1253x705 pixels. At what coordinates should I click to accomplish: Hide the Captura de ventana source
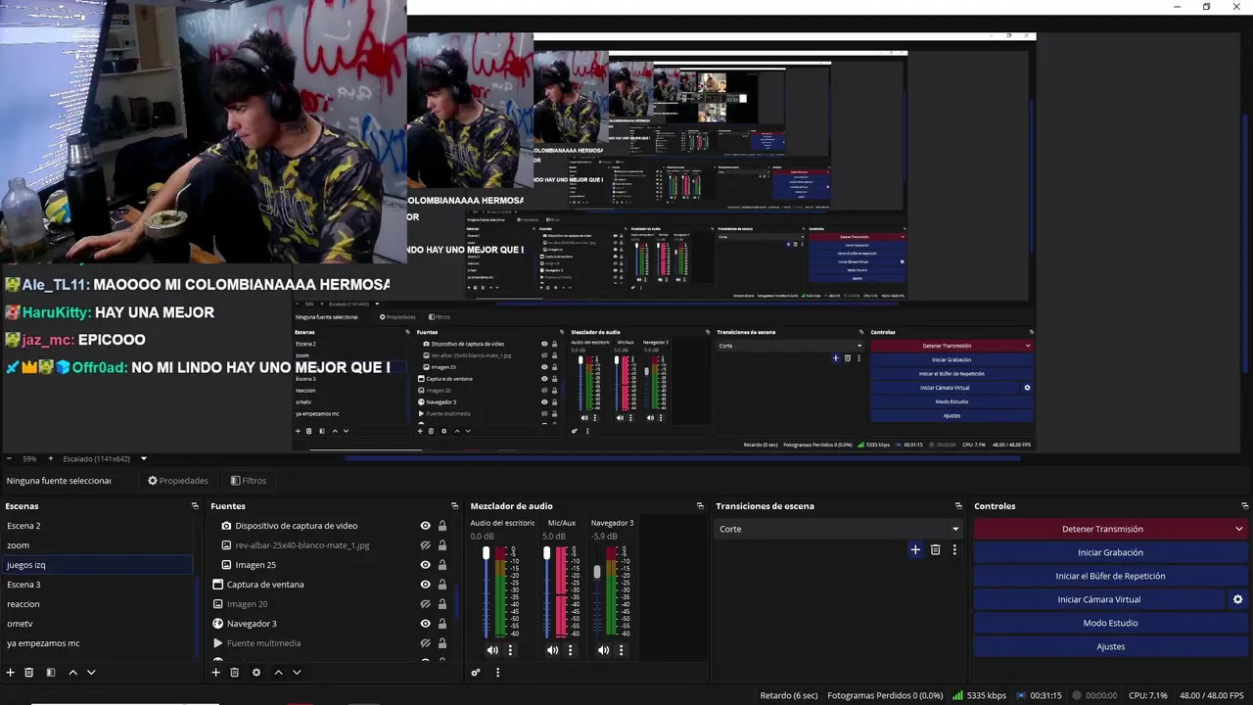pos(425,585)
